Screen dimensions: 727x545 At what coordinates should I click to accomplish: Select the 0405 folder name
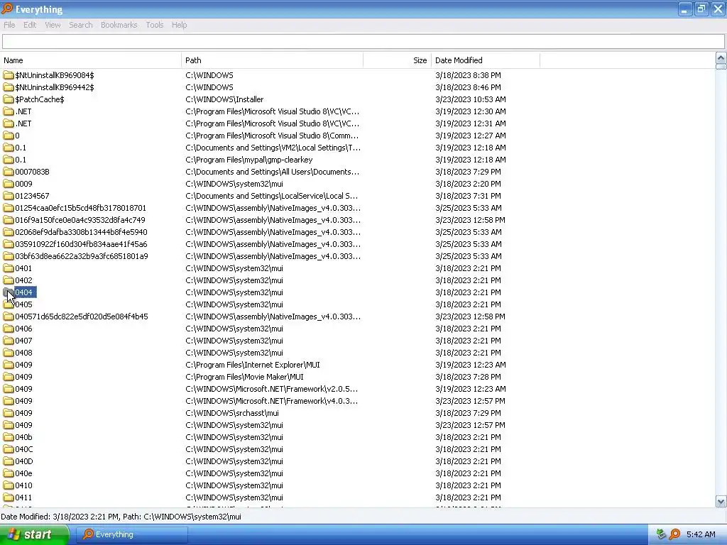point(23,304)
